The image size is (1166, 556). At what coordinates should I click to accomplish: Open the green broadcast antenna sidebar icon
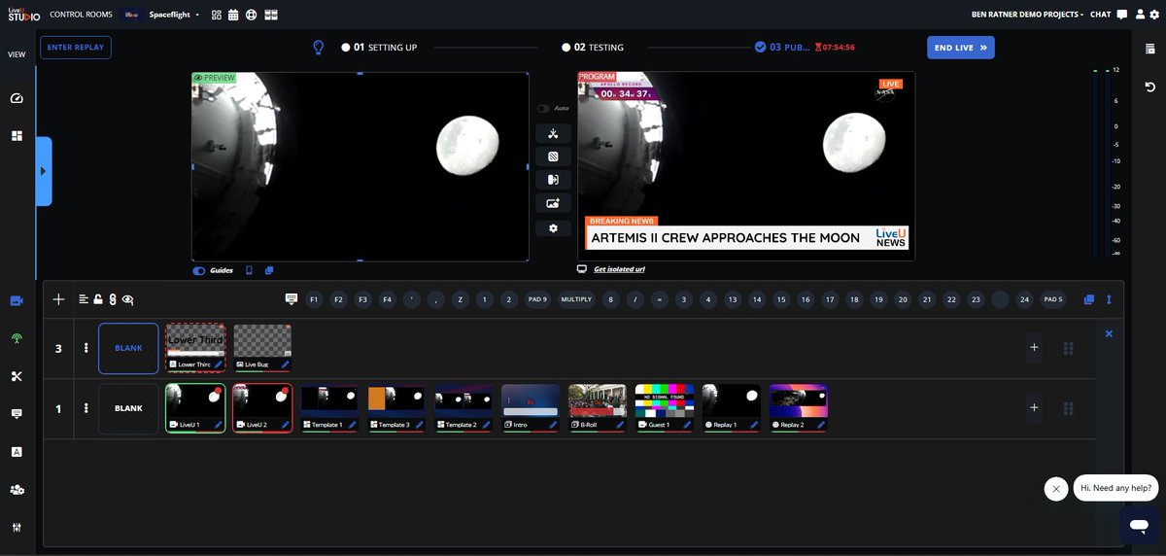[x=17, y=339]
